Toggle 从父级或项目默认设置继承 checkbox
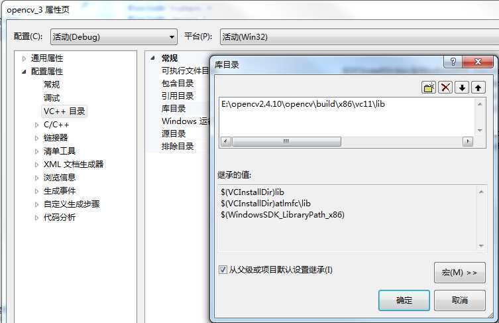 [x=223, y=269]
